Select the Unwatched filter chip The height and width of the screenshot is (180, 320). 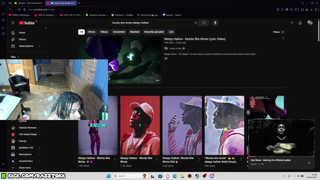pyautogui.click(x=119, y=32)
